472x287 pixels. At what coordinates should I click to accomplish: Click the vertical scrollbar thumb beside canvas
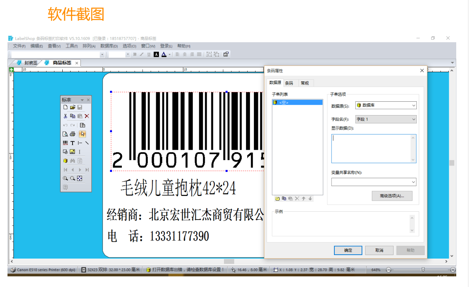[x=452, y=163]
